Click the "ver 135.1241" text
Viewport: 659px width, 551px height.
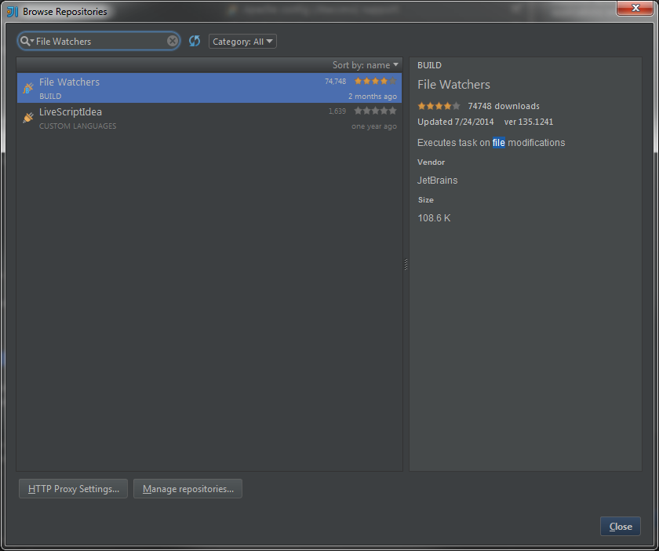coord(529,122)
